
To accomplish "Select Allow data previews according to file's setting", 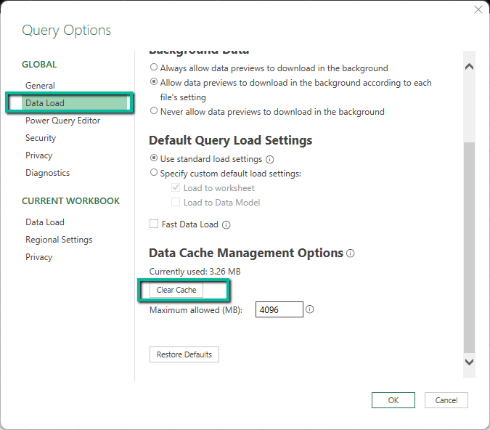I will point(154,82).
